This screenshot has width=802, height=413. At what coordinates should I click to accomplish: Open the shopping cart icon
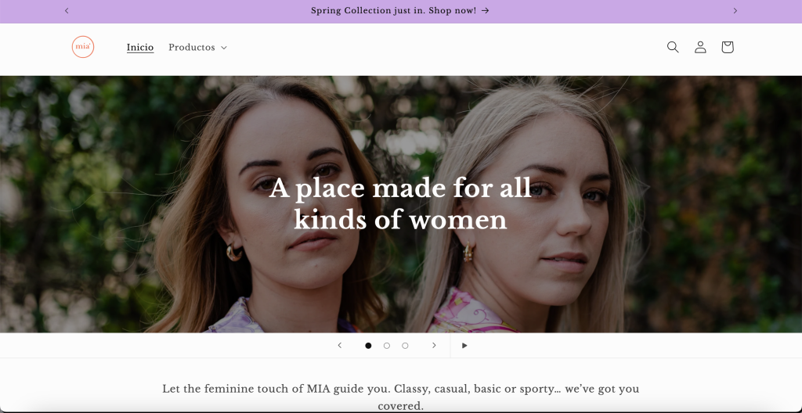(x=728, y=47)
